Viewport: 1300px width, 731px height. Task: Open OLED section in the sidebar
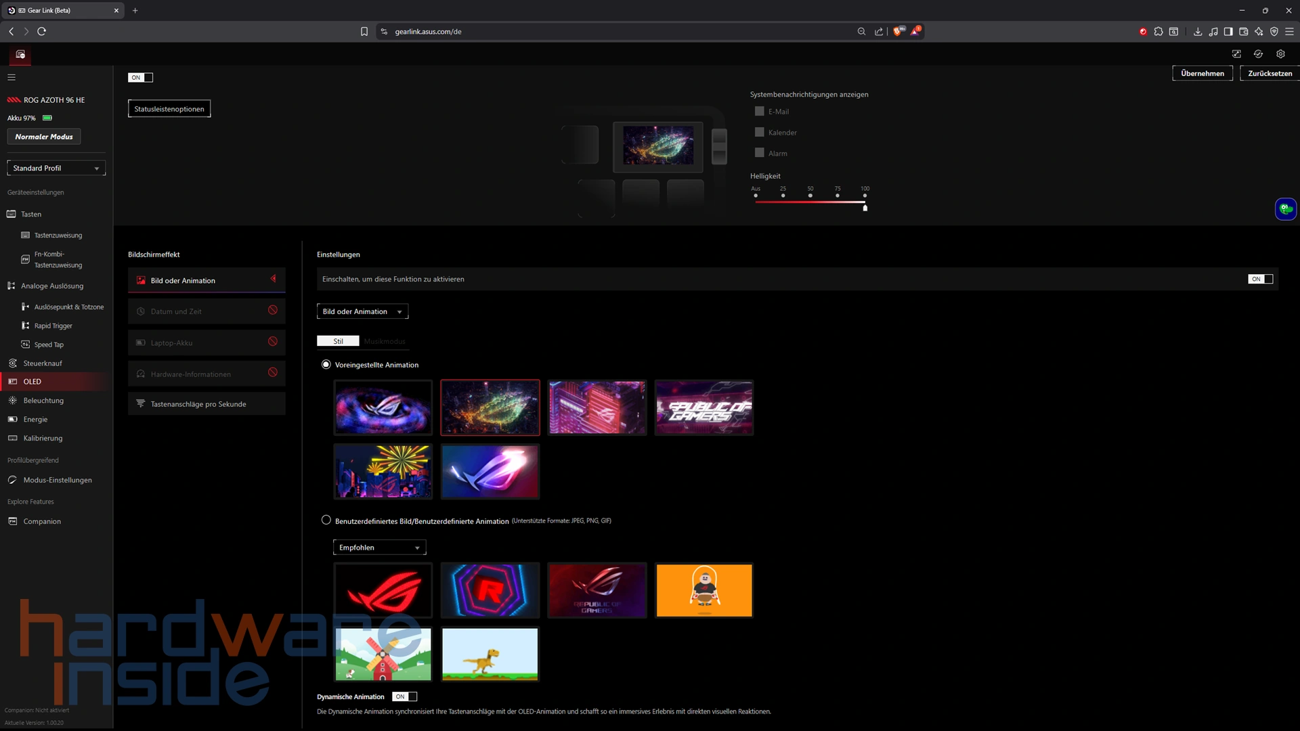click(32, 382)
